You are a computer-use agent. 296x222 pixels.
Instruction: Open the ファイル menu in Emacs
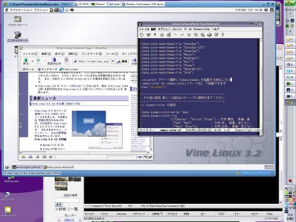pyautogui.click(x=144, y=29)
